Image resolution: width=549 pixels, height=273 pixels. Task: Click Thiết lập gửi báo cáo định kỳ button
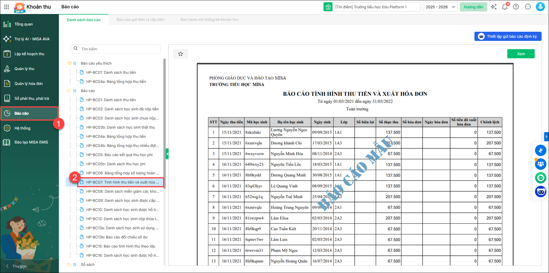508,36
